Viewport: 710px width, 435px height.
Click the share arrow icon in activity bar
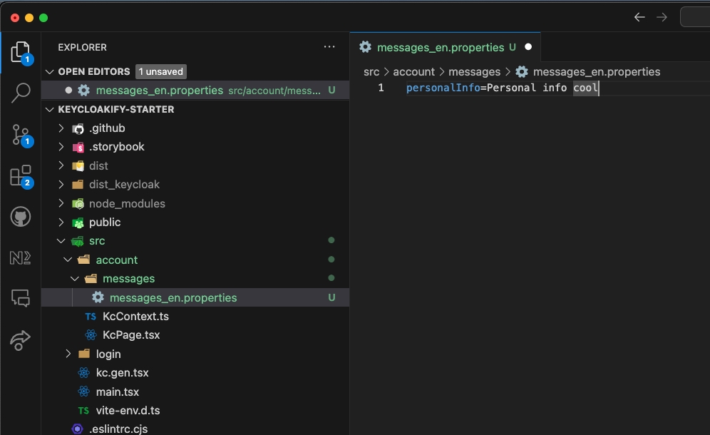point(21,340)
